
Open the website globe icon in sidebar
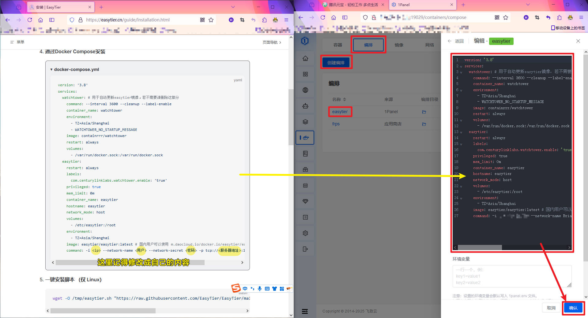pyautogui.click(x=305, y=90)
